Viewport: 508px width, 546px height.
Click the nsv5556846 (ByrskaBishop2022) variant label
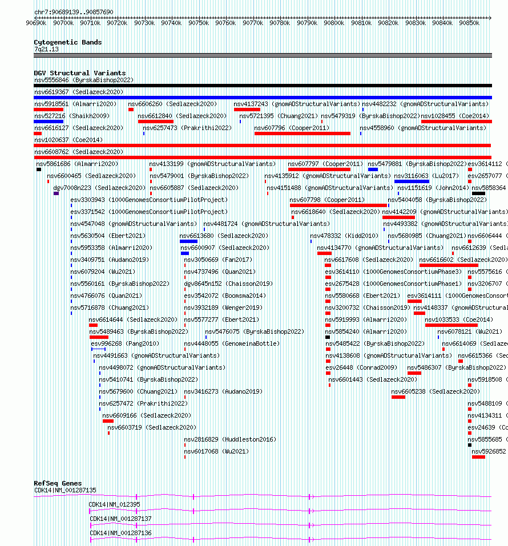[x=84, y=80]
